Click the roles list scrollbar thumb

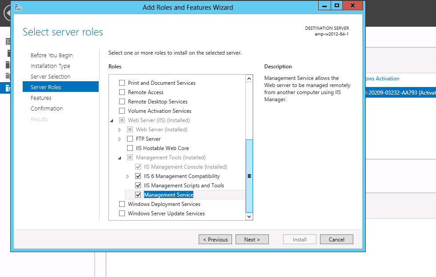coord(249,176)
